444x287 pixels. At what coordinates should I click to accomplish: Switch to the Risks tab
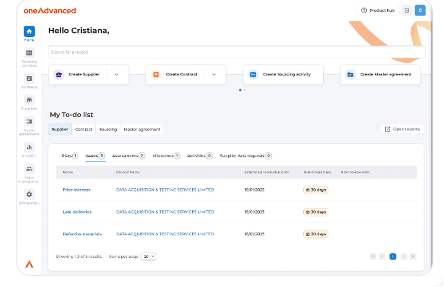coord(69,155)
